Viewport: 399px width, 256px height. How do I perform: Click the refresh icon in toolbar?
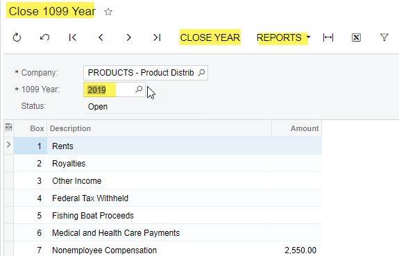17,37
